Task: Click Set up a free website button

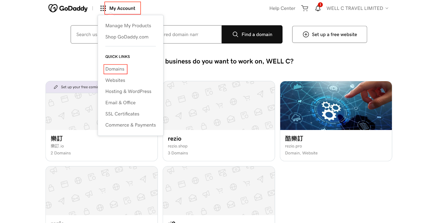Action: pyautogui.click(x=330, y=34)
